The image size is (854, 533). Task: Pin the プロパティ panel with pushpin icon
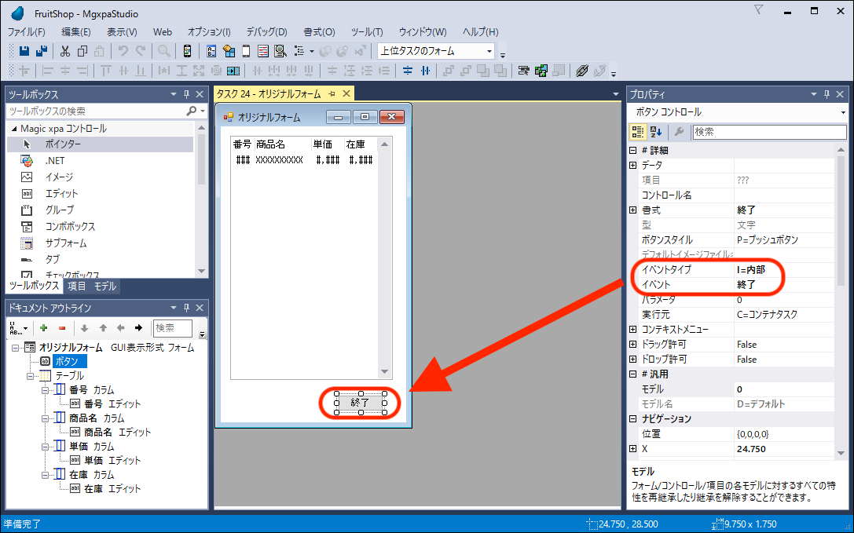point(826,94)
